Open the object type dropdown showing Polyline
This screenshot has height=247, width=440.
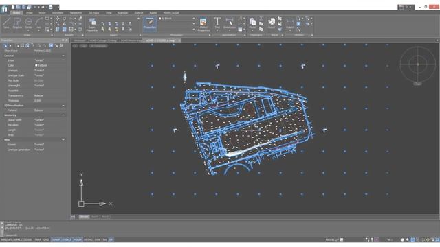[x=50, y=51]
